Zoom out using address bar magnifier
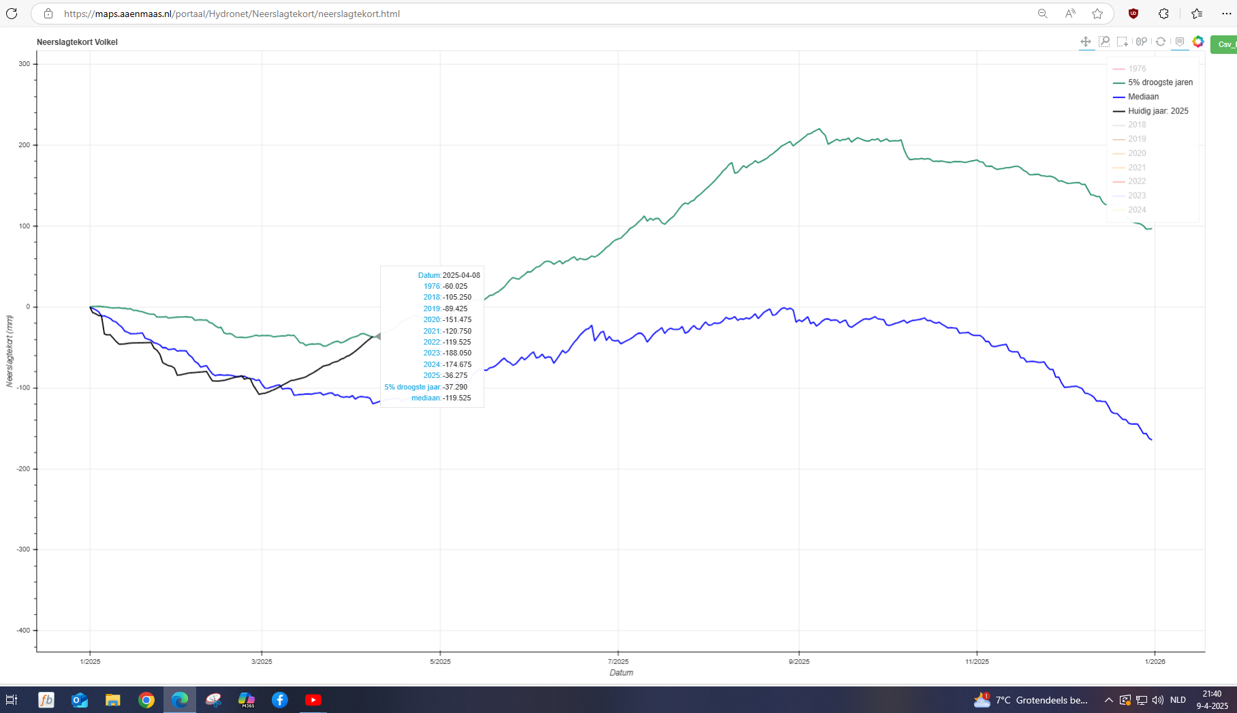 pyautogui.click(x=1042, y=14)
